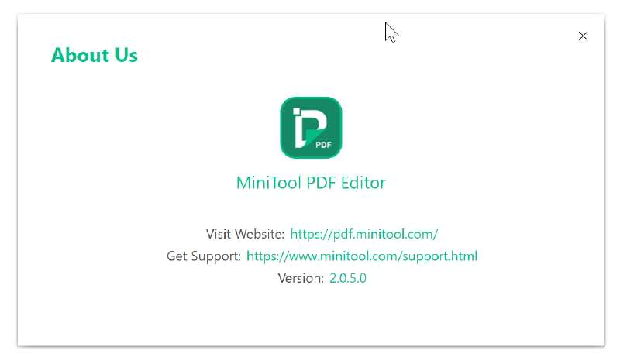Click the "Version:" label
The image size is (620, 364).
[301, 278]
